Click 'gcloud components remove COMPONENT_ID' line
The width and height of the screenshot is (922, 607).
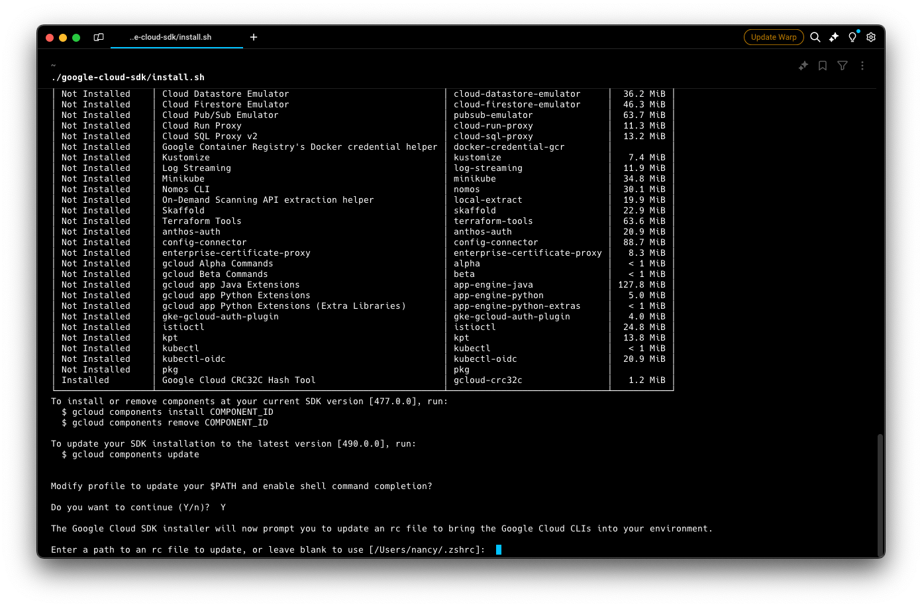[x=164, y=423]
